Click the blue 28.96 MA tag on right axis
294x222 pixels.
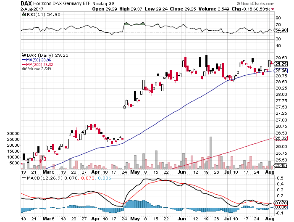point(281,71)
